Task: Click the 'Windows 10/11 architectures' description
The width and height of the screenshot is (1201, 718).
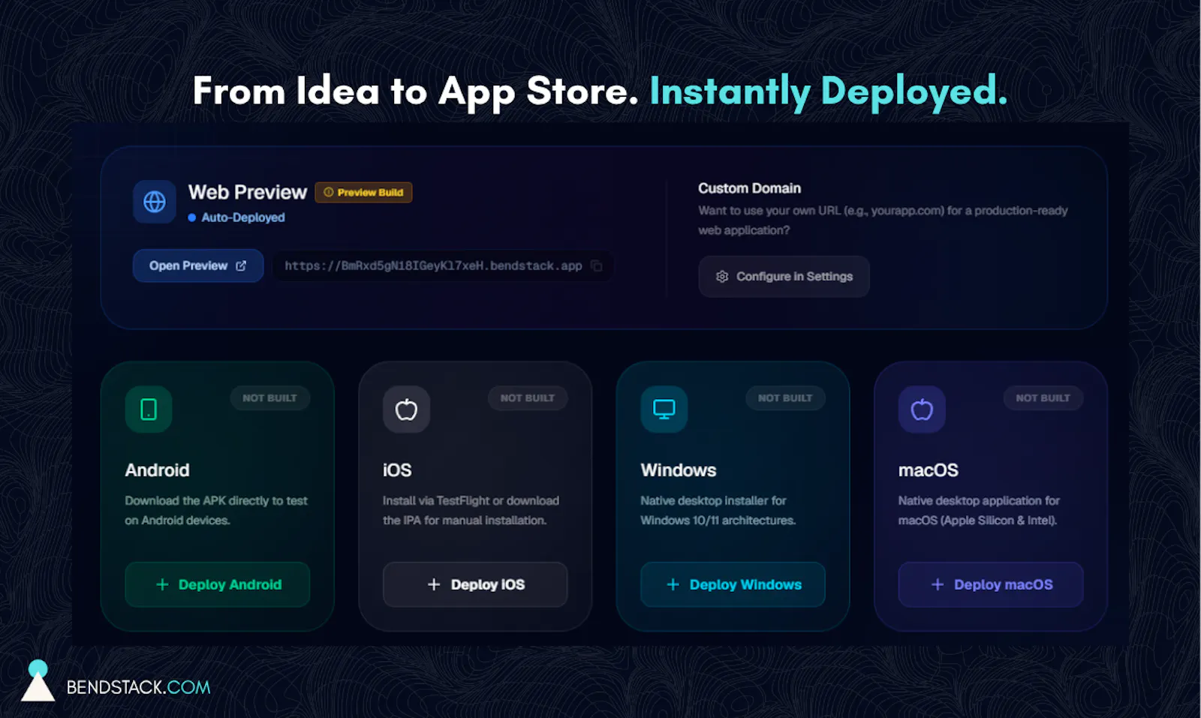Action: (718, 510)
